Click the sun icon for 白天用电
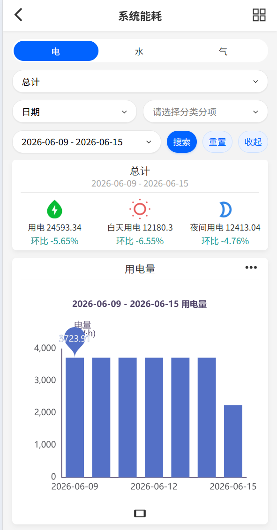This screenshot has width=277, height=530. (x=140, y=209)
